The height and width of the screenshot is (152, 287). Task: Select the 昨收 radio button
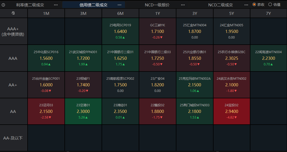point(254,5)
